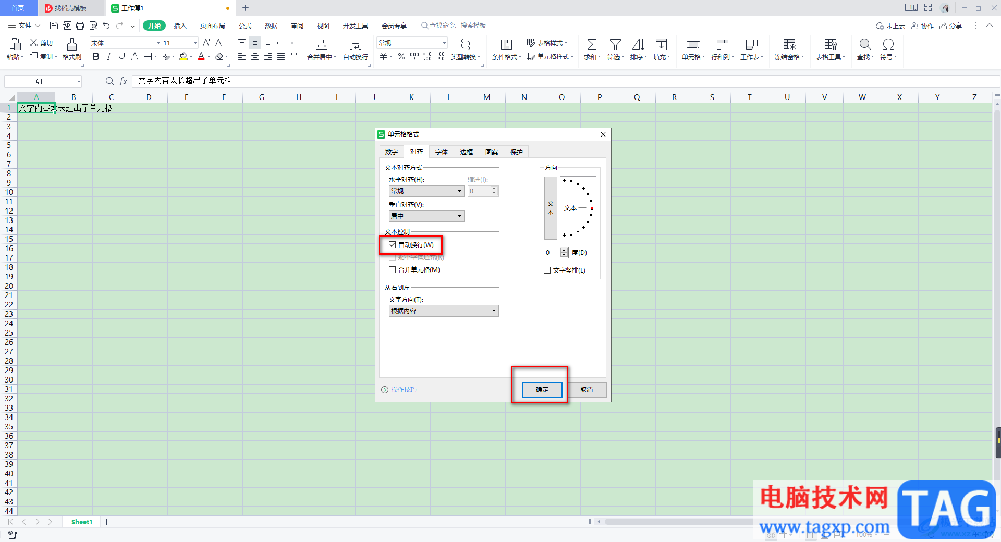Toggle the vertical 文本 orientation button
This screenshot has height=542, width=1001.
tap(551, 208)
